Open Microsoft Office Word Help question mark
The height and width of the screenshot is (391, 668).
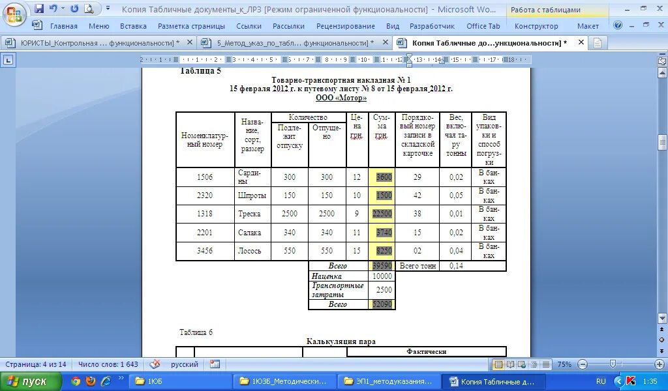(618, 25)
